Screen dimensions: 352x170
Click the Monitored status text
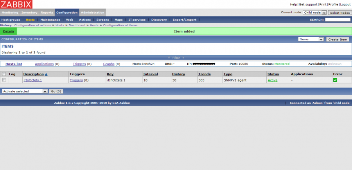282,64
